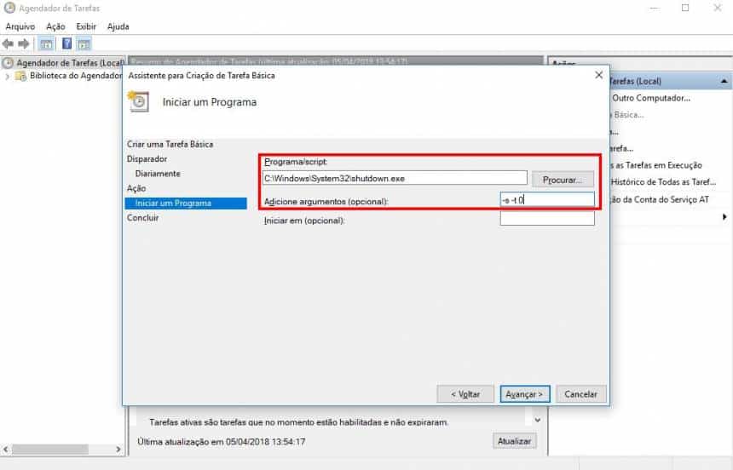Open the Arquivo menu
The width and height of the screenshot is (733, 470).
pos(20,26)
